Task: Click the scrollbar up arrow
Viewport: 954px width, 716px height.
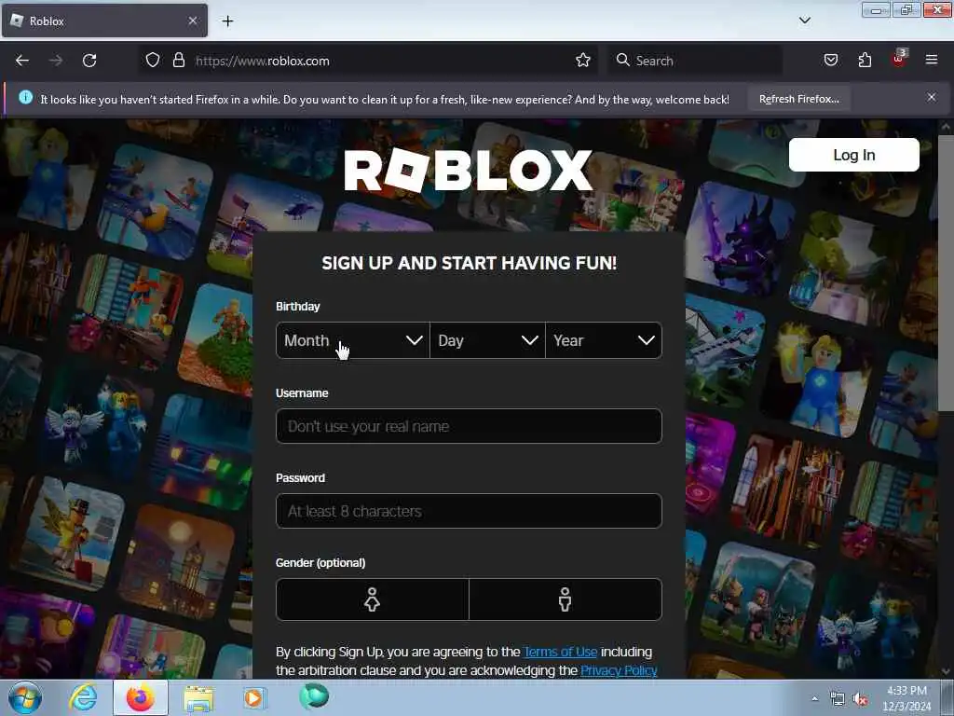Action: [946, 127]
